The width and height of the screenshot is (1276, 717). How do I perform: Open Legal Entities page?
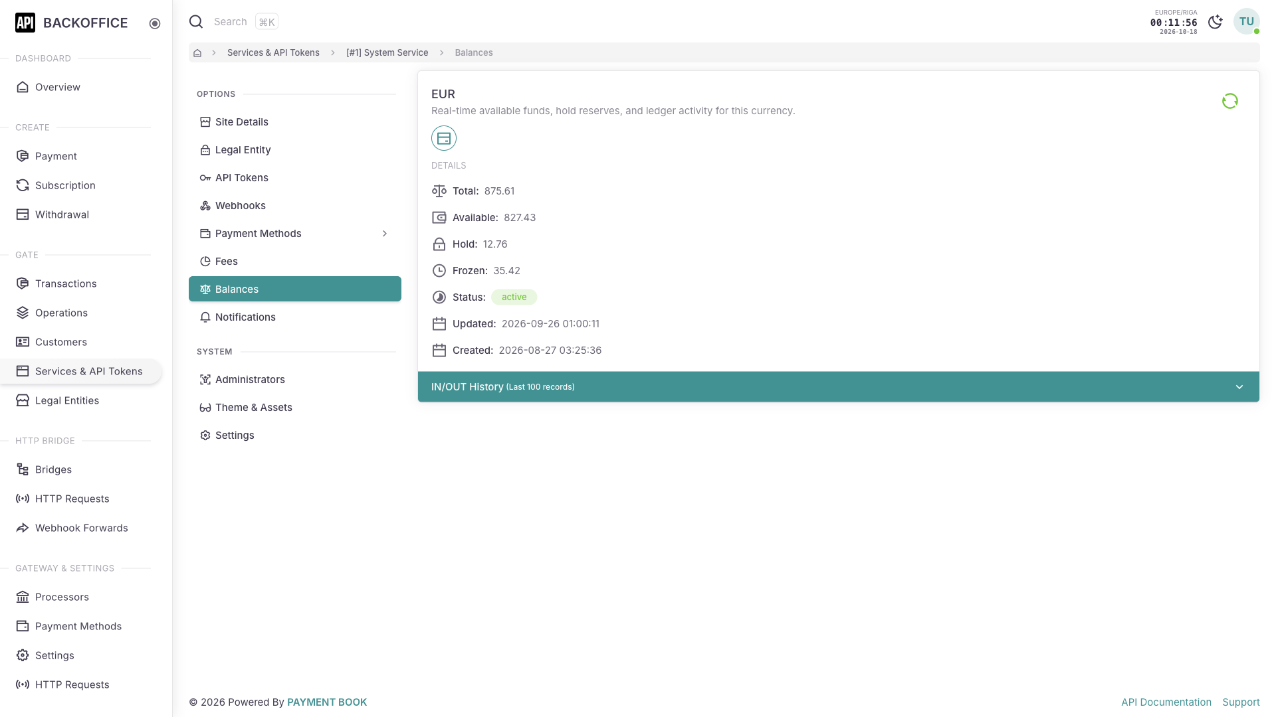coord(81,400)
